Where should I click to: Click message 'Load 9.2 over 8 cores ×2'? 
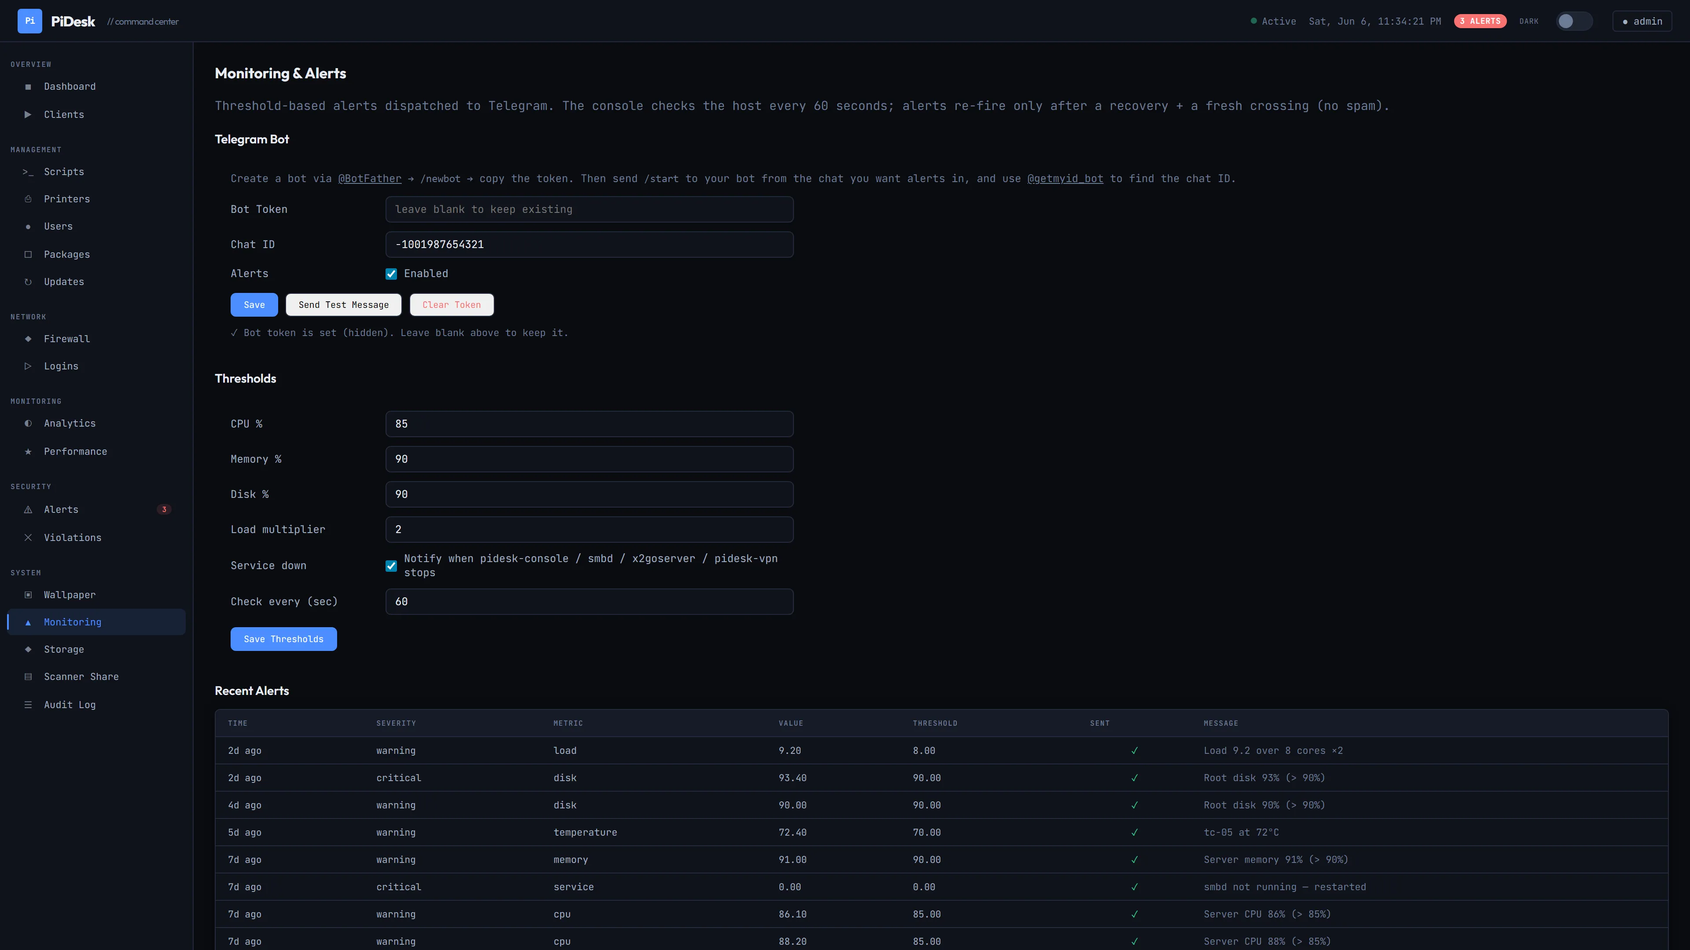[1273, 751]
